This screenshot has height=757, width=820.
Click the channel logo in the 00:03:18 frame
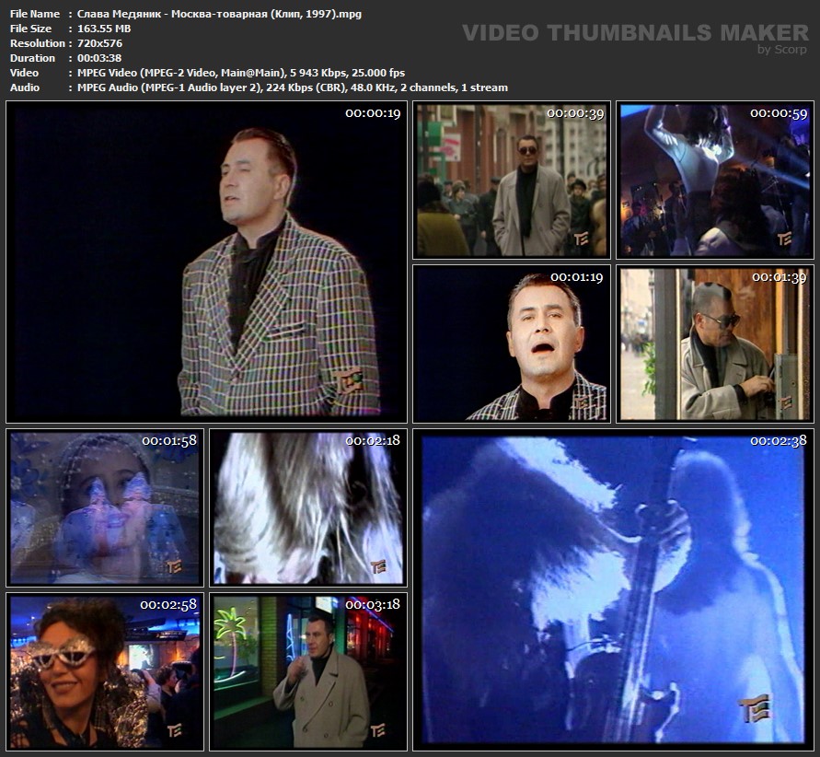377,730
